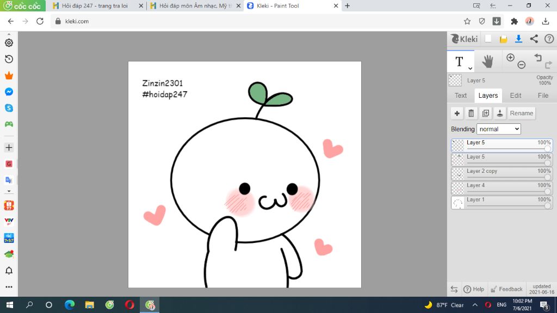Viewport: 557px width, 313px height.
Task: Open the tool selector arrow under Text tool
Action: [x=470, y=68]
